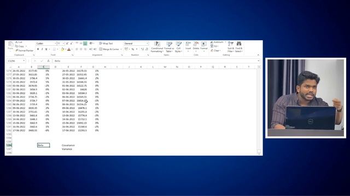
Task: Click the Decrease Indent icon
Action: coord(91,49)
